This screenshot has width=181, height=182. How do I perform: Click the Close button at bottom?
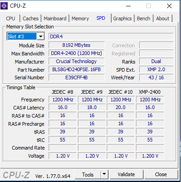point(161,174)
